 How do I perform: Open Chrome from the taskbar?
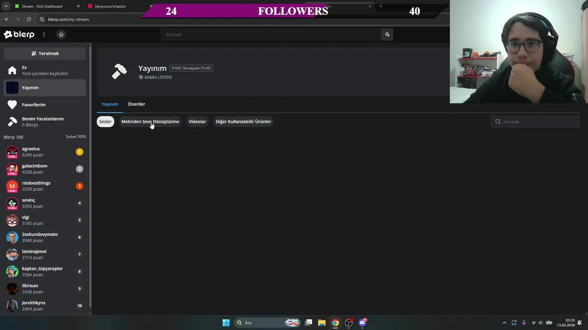tap(335, 323)
